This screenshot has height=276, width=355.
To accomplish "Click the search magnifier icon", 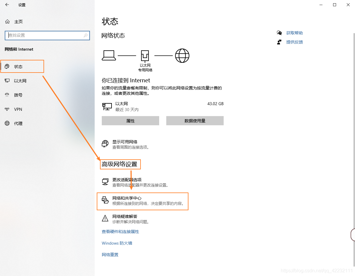I will [x=85, y=35].
